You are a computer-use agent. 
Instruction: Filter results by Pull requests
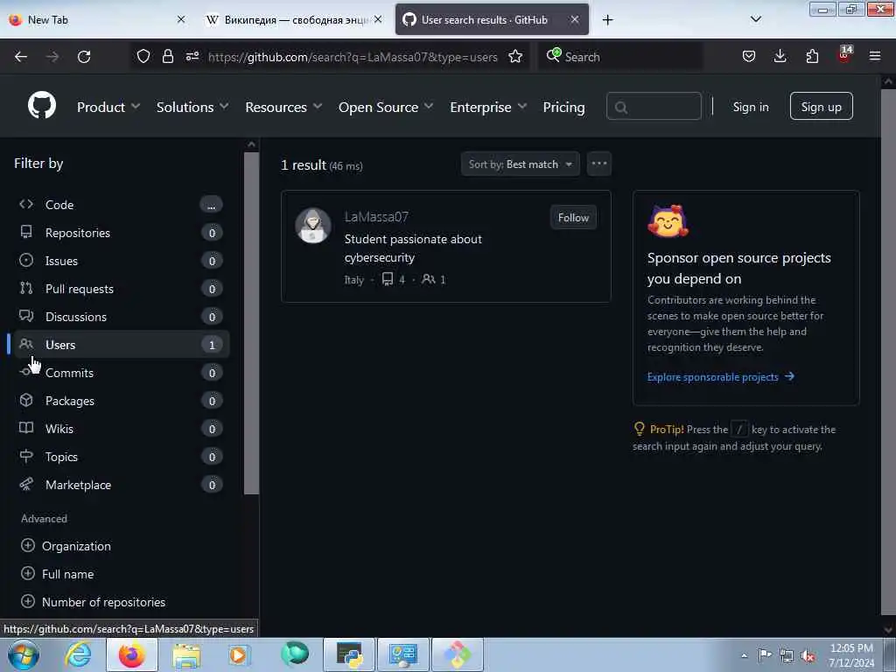point(122,289)
